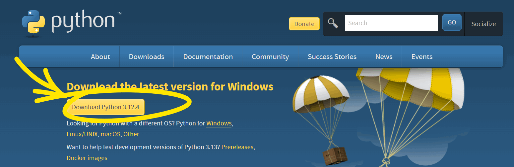Follow the Windows link
514x167 pixels.
[219, 123]
